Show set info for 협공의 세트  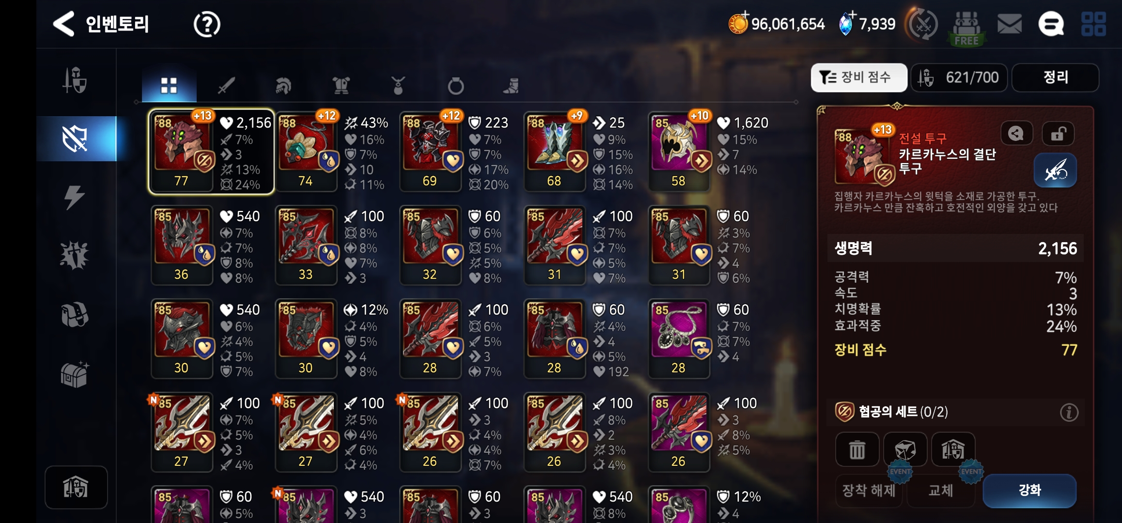1069,412
